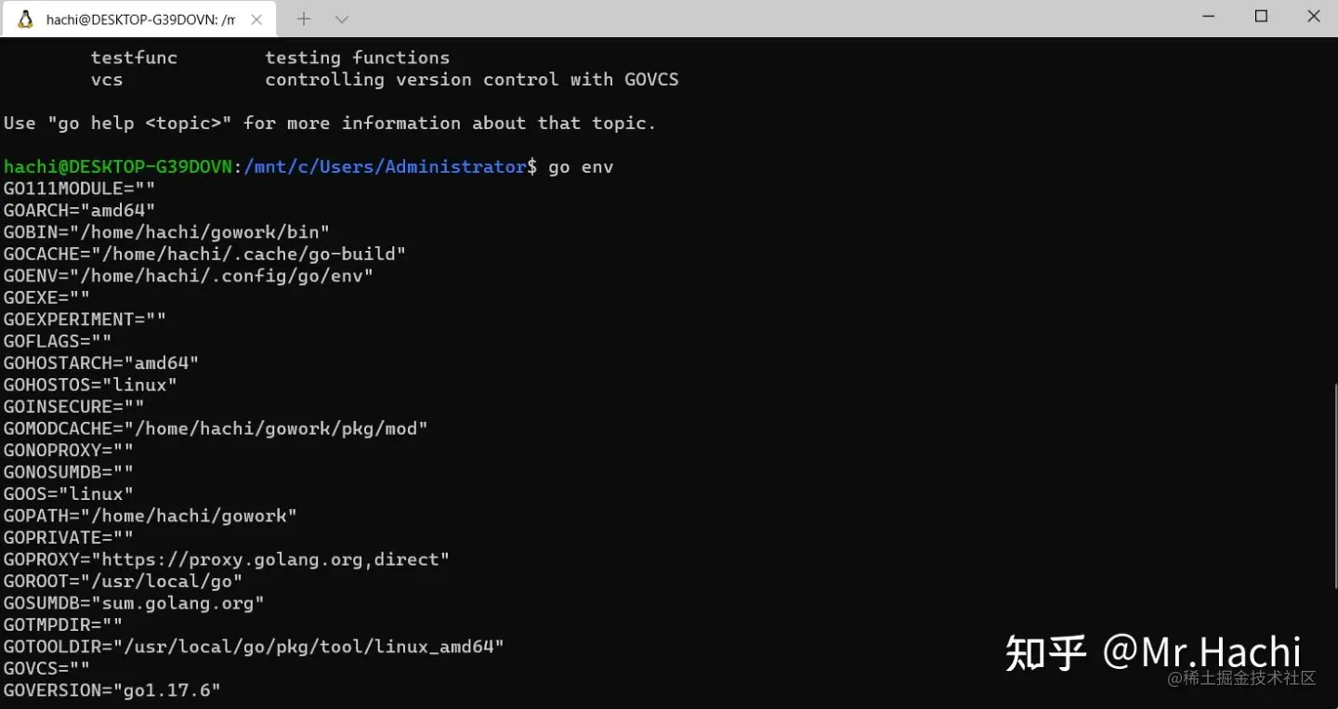Click the GOMODCACHE path line
Screen dimensions: 1338x709
[x=216, y=428]
